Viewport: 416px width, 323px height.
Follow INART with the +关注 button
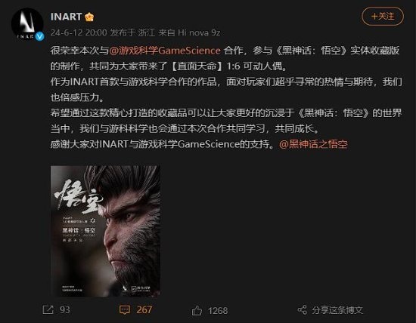383,17
